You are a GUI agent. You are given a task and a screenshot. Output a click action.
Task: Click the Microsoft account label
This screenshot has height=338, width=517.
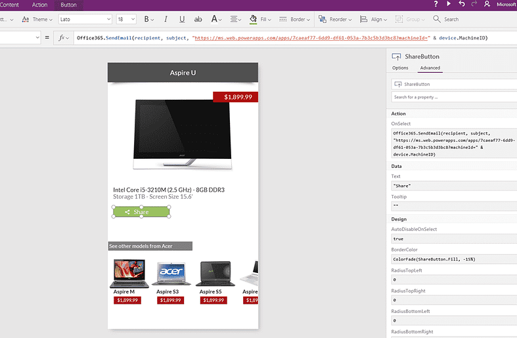pyautogui.click(x=506, y=5)
